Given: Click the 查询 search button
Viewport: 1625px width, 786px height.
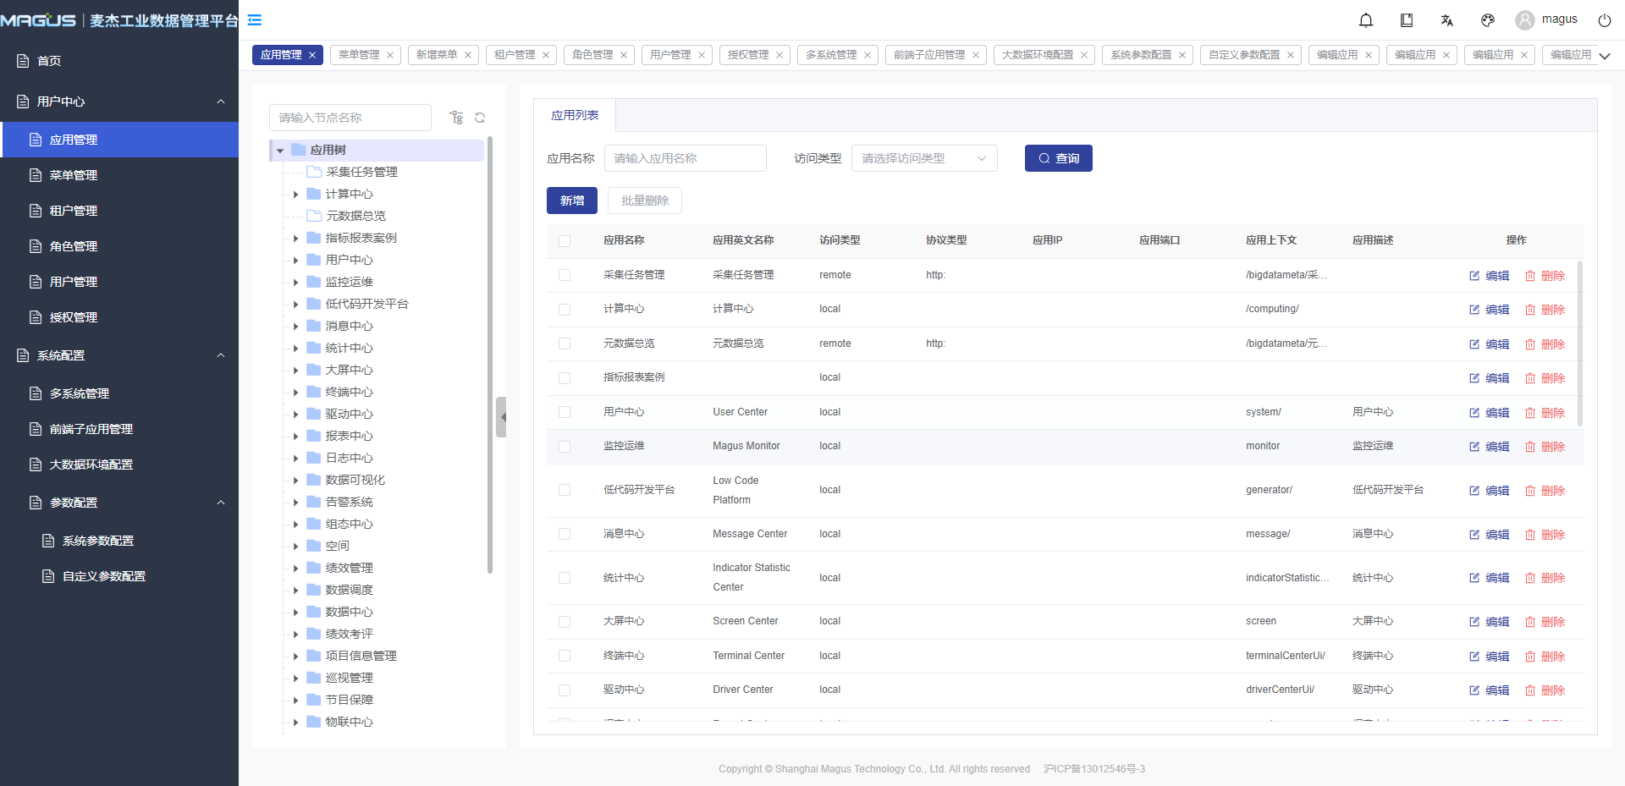Looking at the screenshot, I should tap(1058, 158).
